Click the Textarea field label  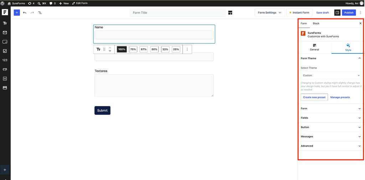coord(101,71)
